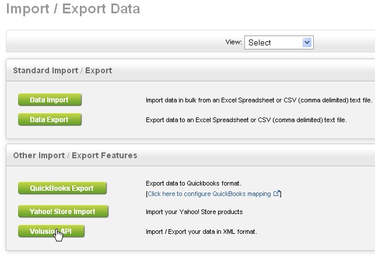Select the Standard Import / Export section header

(x=62, y=70)
